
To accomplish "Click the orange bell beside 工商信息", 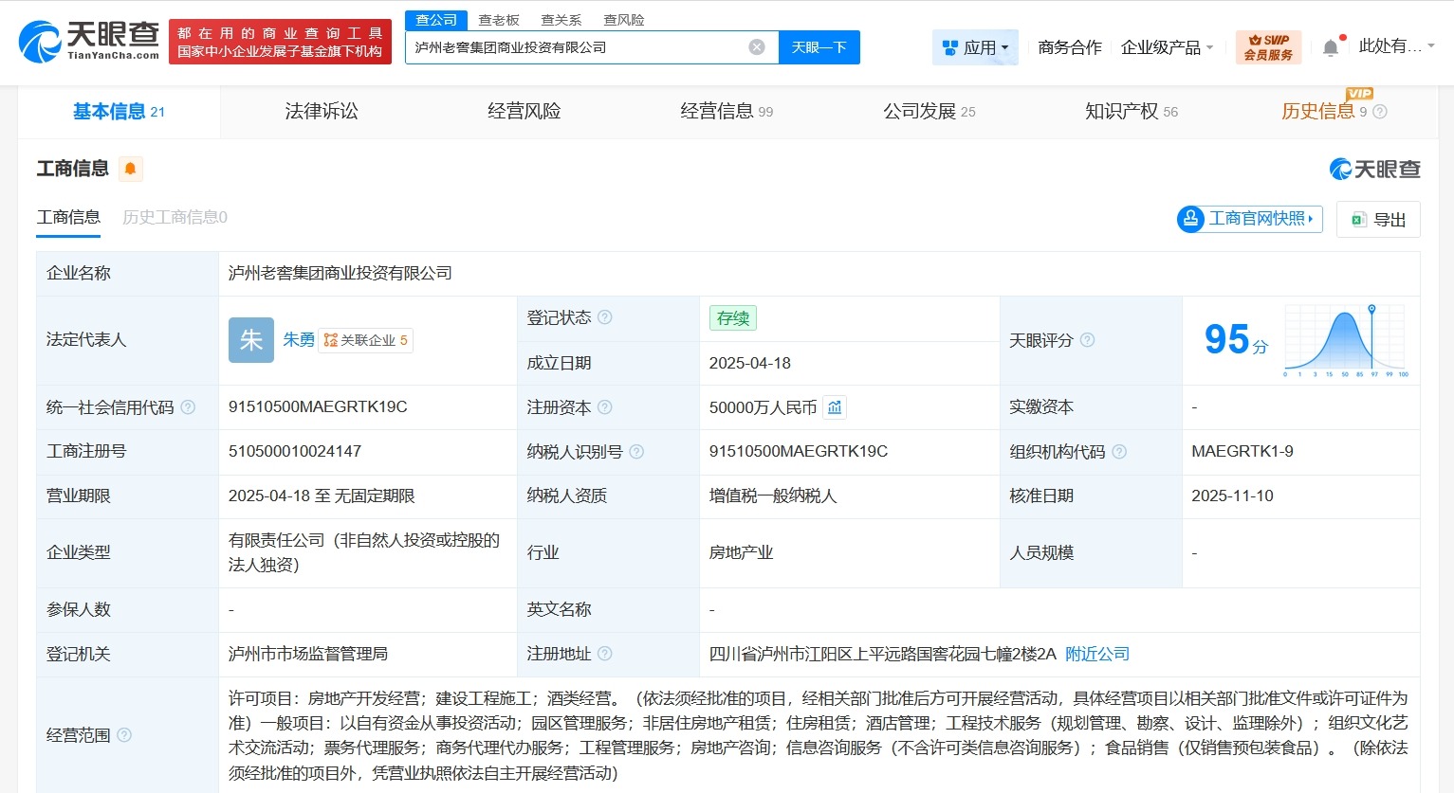I will [x=131, y=168].
